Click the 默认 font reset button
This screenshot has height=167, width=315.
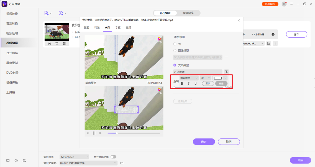coord(208,84)
